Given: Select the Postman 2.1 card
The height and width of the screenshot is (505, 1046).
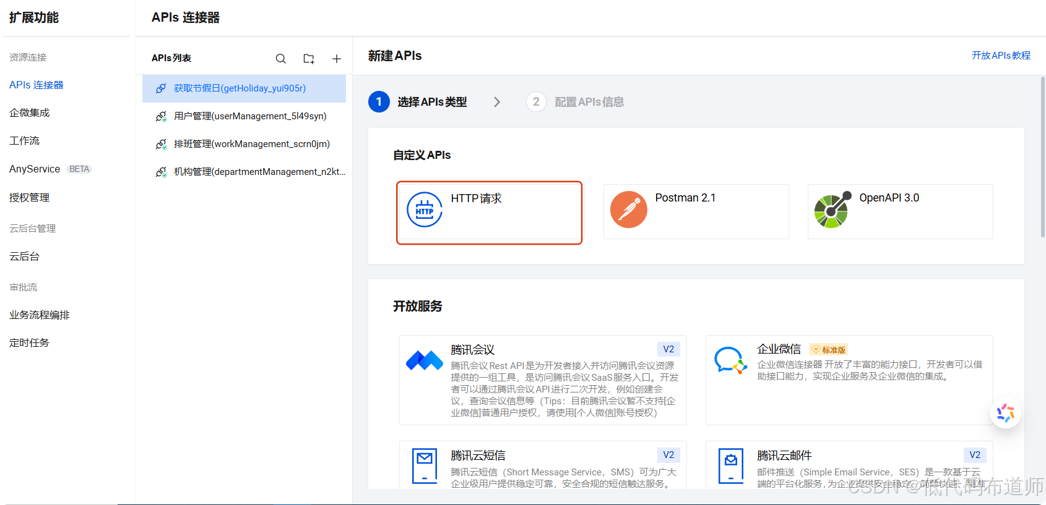Looking at the screenshot, I should click(696, 211).
